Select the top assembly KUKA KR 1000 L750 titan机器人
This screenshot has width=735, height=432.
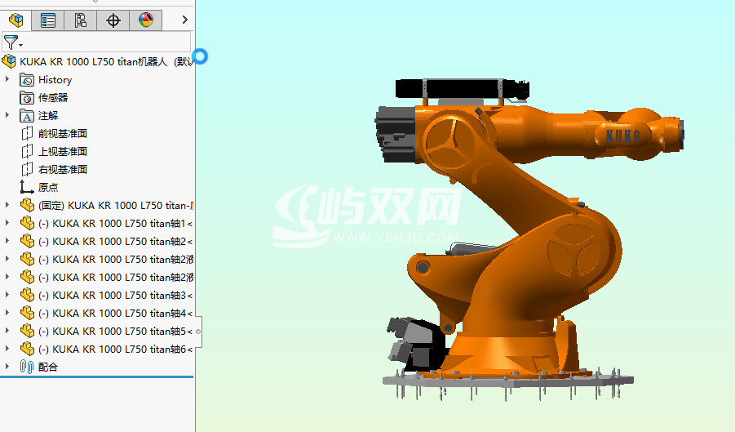coord(105,61)
